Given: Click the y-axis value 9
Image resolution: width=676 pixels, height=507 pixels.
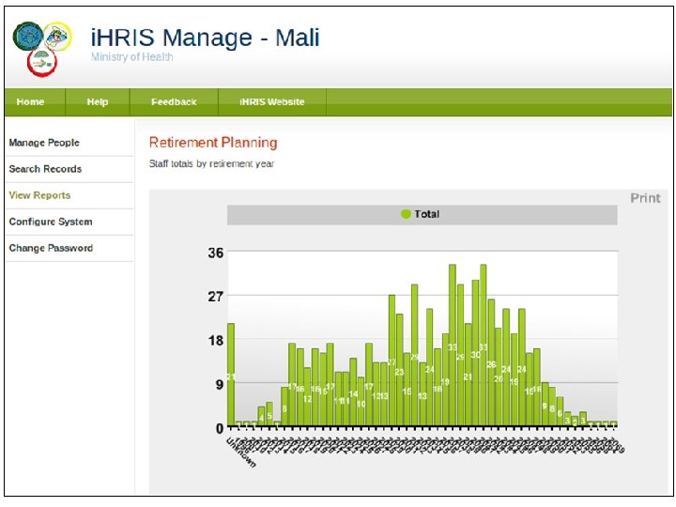Looking at the screenshot, I should click(x=220, y=385).
